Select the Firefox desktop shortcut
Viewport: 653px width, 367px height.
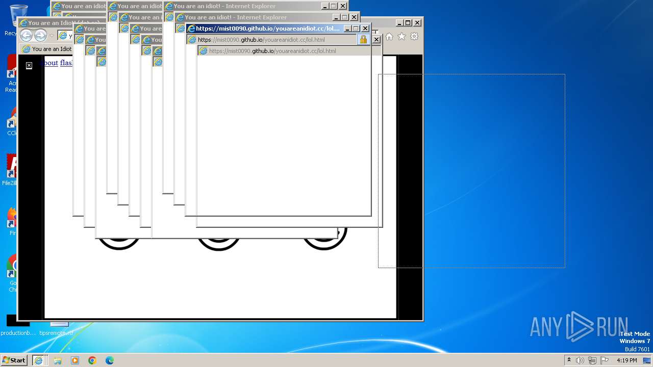click(12, 220)
